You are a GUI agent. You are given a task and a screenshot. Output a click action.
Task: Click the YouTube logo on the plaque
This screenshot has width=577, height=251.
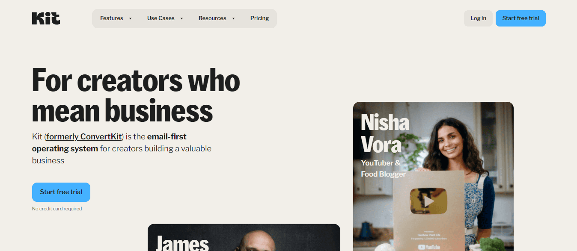pyautogui.click(x=428, y=247)
